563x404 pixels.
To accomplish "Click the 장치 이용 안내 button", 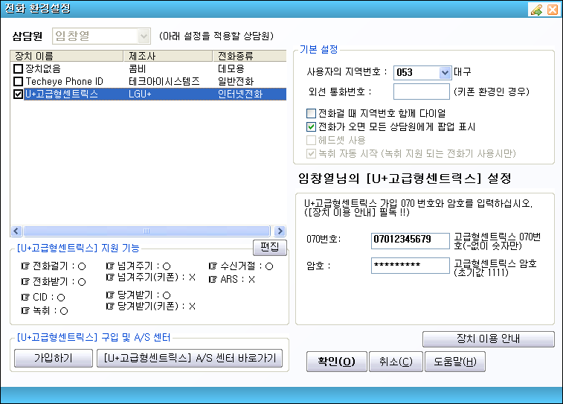I will pos(489,339).
